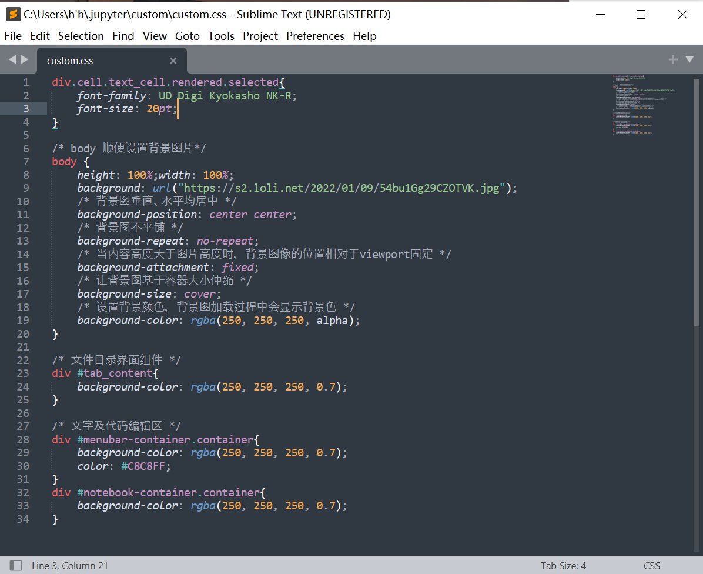Click the forward navigation arrow icon

pyautogui.click(x=25, y=59)
